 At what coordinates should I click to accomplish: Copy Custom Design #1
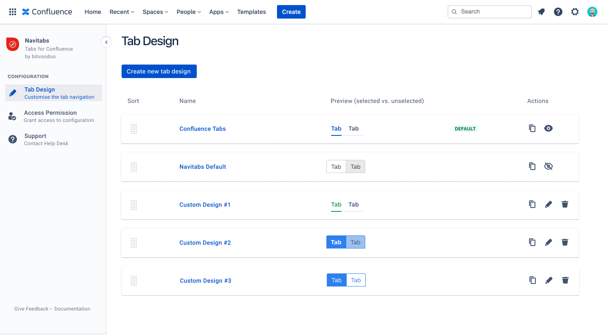[x=532, y=204]
